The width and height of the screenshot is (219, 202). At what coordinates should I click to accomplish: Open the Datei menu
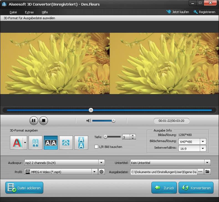[x=13, y=12]
